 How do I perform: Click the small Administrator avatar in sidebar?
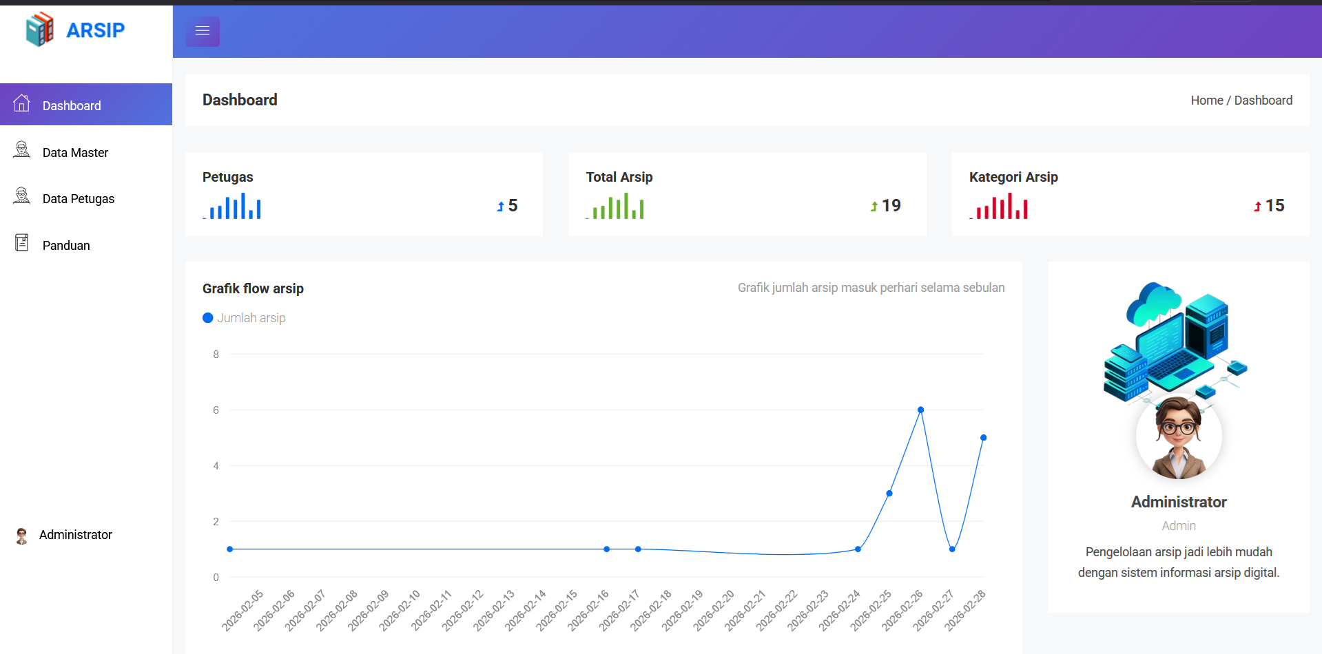(22, 536)
